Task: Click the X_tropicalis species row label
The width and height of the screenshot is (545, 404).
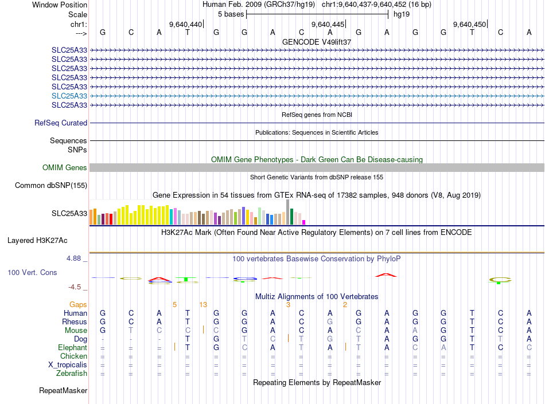Action: (68, 365)
